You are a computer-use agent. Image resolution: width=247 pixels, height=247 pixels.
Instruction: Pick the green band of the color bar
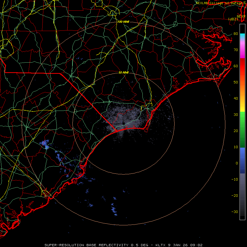(242, 130)
